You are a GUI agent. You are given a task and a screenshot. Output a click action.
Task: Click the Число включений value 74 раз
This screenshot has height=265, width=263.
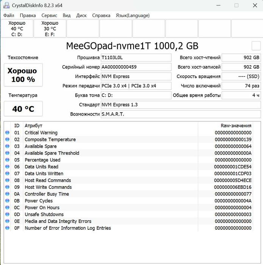(x=241, y=86)
